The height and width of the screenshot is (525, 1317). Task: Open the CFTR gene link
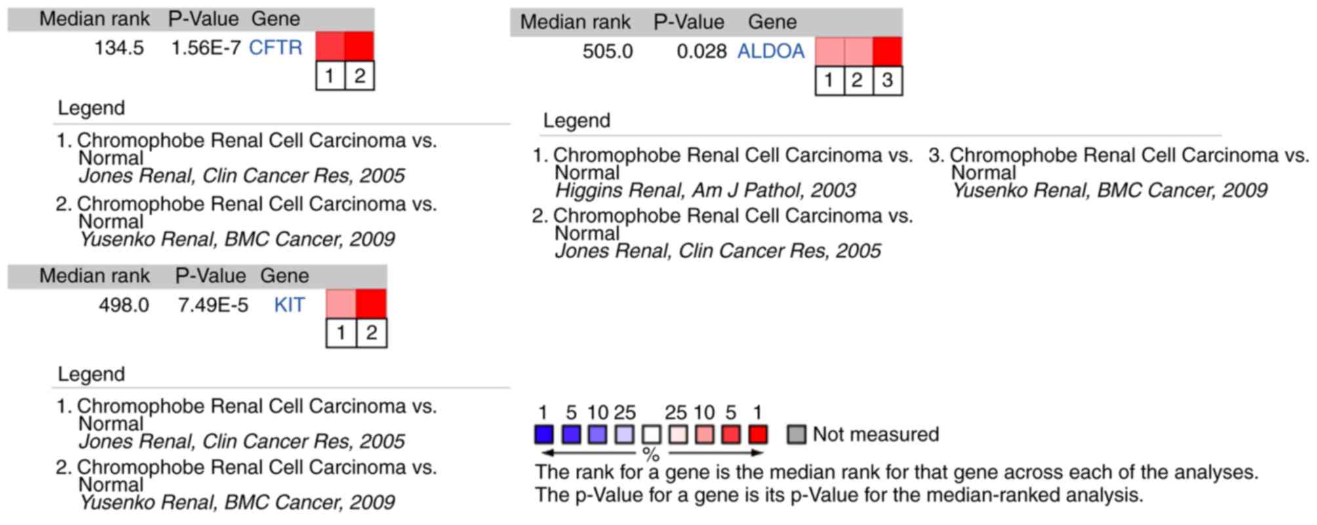click(x=275, y=48)
